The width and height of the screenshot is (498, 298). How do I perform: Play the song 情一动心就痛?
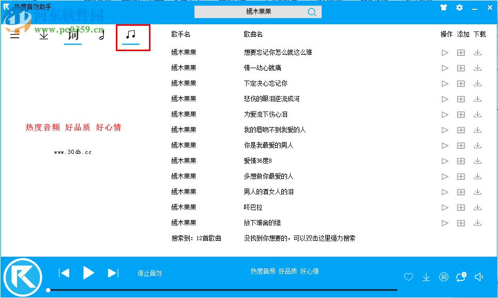444,68
